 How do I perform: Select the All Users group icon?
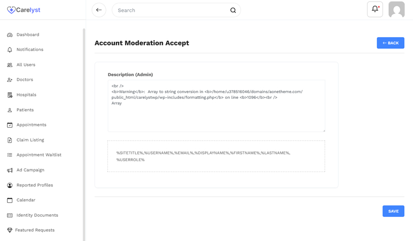tap(10, 65)
